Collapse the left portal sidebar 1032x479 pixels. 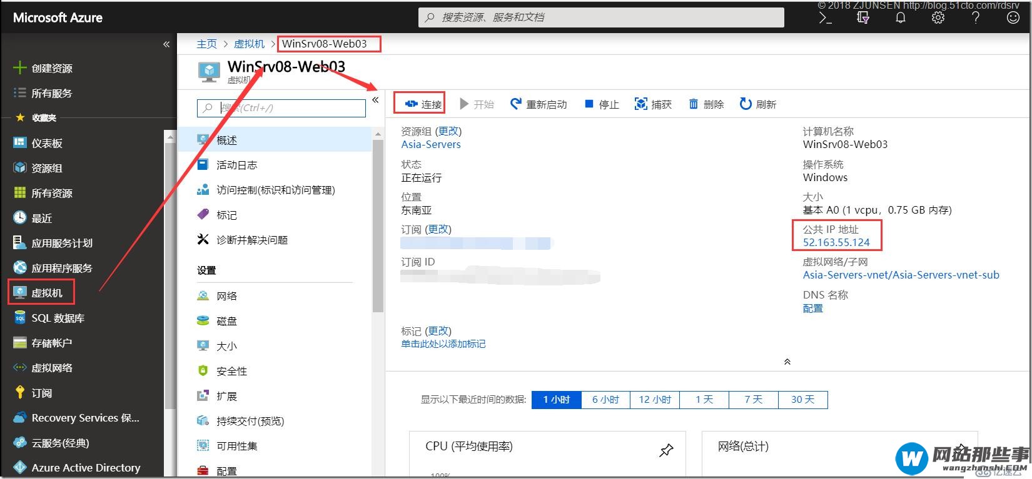click(166, 44)
